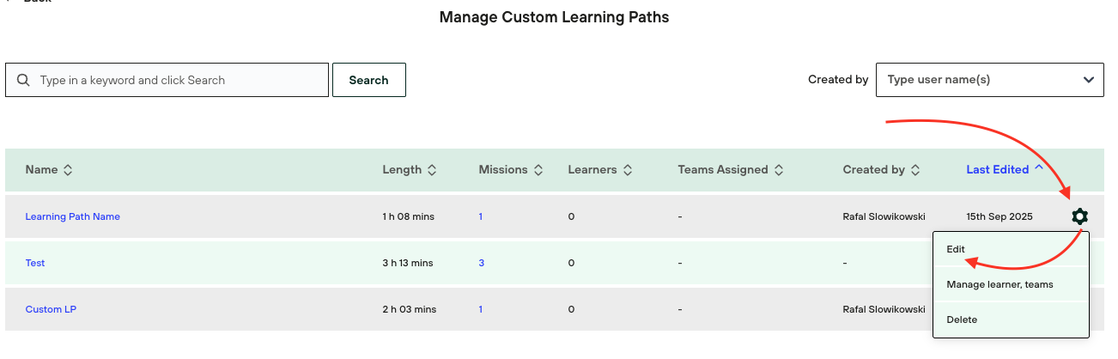The height and width of the screenshot is (359, 1118).
Task: Click the gear icon for Learning Path Name
Action: coord(1079,216)
